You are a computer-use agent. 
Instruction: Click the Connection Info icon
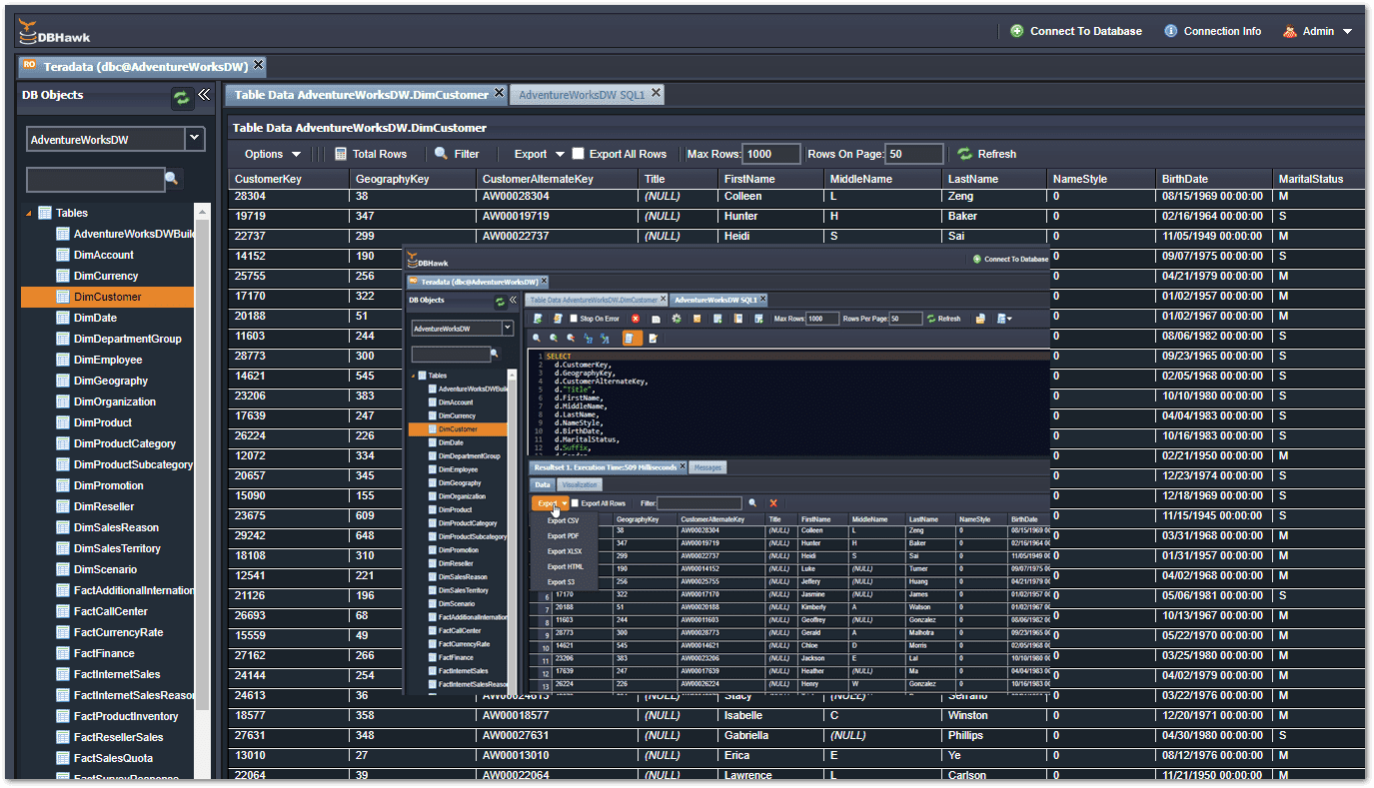1171,31
